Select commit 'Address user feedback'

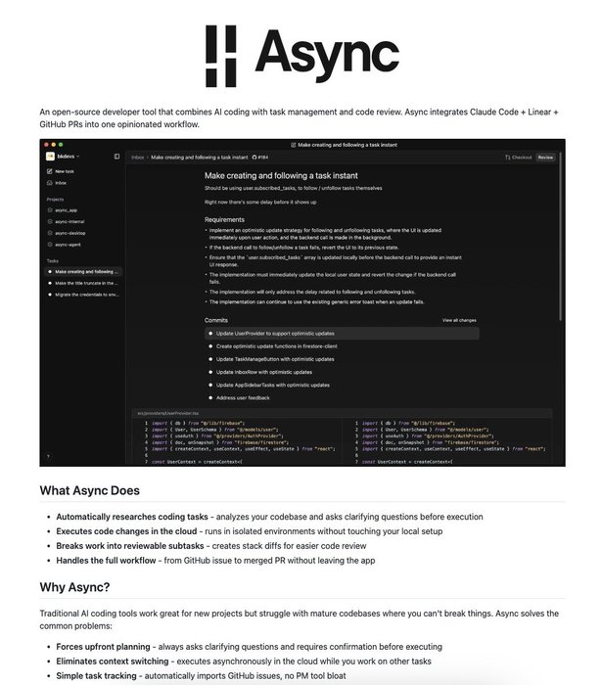(239, 398)
